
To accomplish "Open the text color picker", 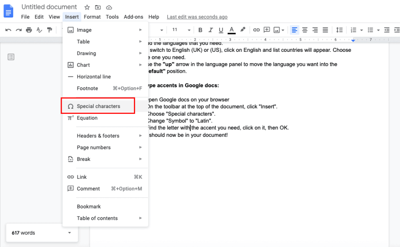I will tap(231, 30).
